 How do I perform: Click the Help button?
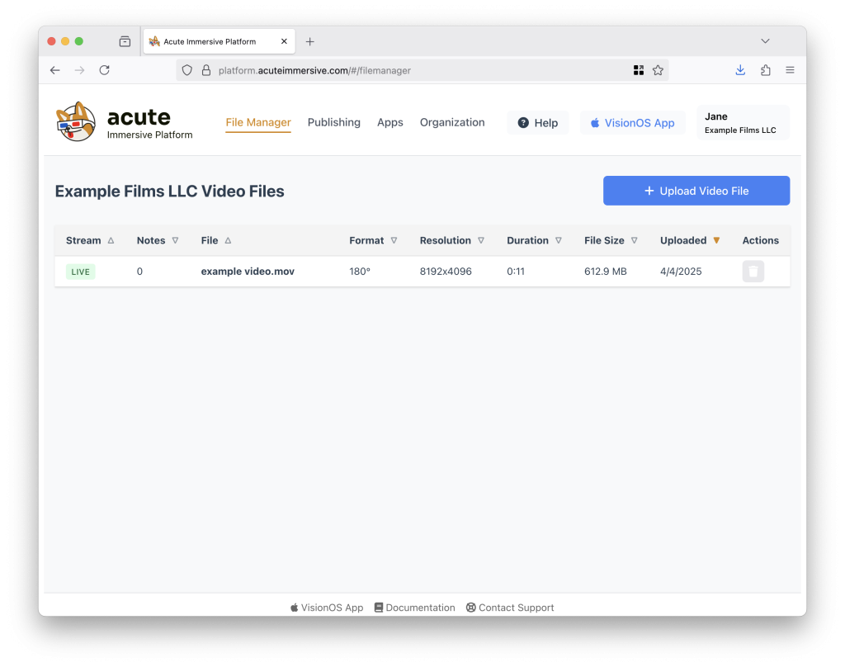click(x=538, y=123)
